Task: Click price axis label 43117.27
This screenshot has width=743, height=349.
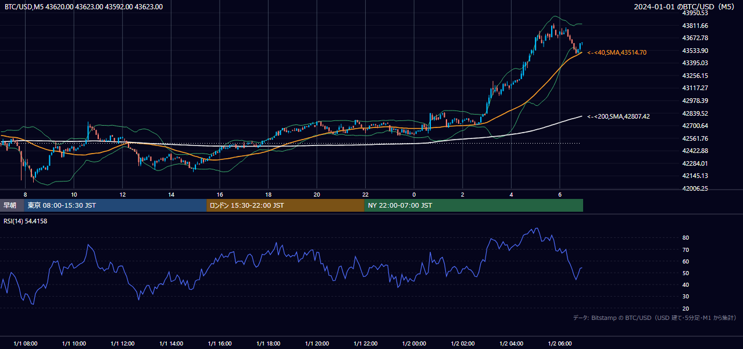Action: 695,88
